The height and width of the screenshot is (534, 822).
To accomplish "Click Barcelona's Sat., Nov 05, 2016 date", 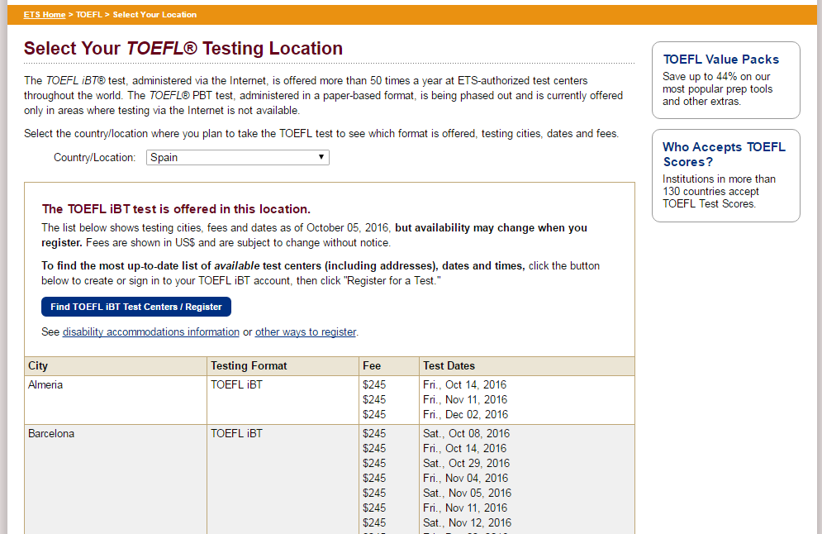I will point(467,493).
